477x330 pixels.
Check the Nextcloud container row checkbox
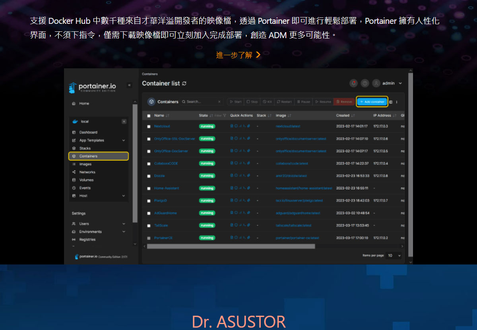pos(149,126)
